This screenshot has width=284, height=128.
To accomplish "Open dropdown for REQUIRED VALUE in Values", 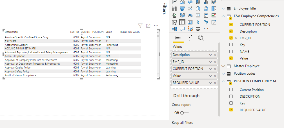I will click(210, 83).
